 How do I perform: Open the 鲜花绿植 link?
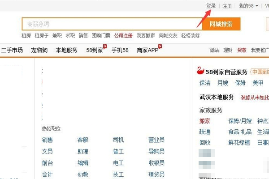(x=239, y=142)
